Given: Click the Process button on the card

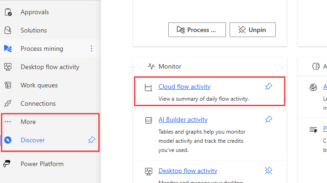Looking at the screenshot, I should (198, 30).
